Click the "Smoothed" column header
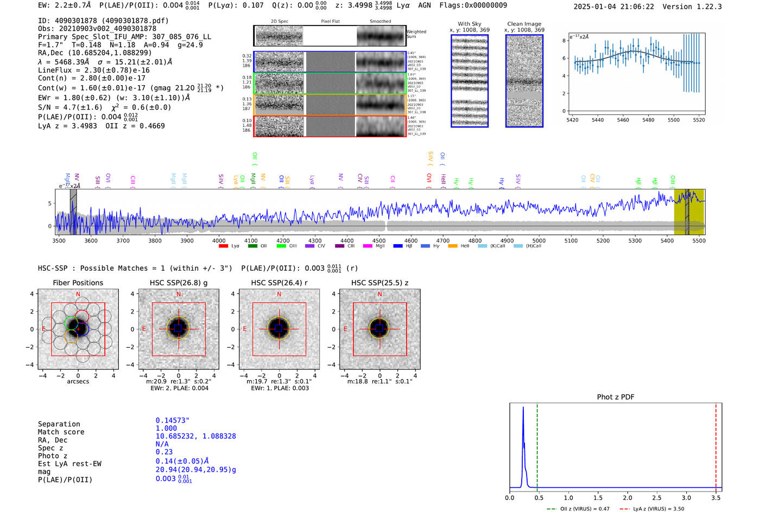The image size is (760, 517). pos(381,22)
